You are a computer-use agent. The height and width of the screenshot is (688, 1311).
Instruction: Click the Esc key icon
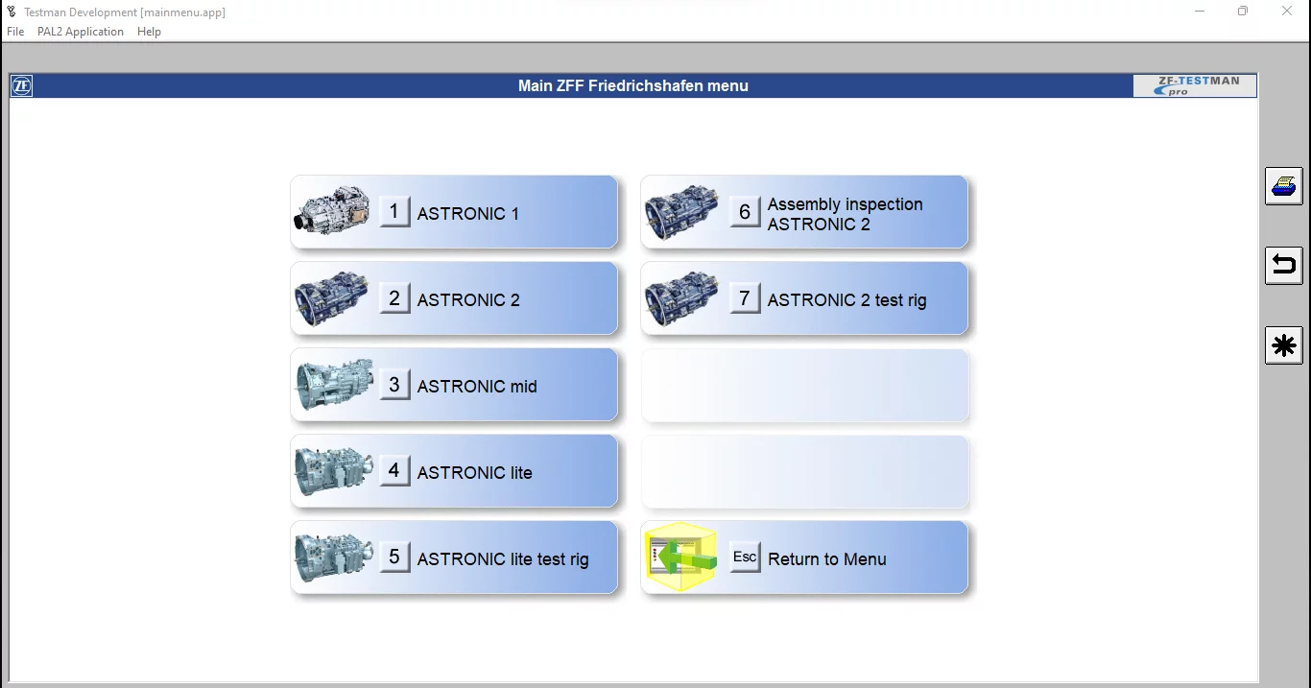click(x=745, y=558)
